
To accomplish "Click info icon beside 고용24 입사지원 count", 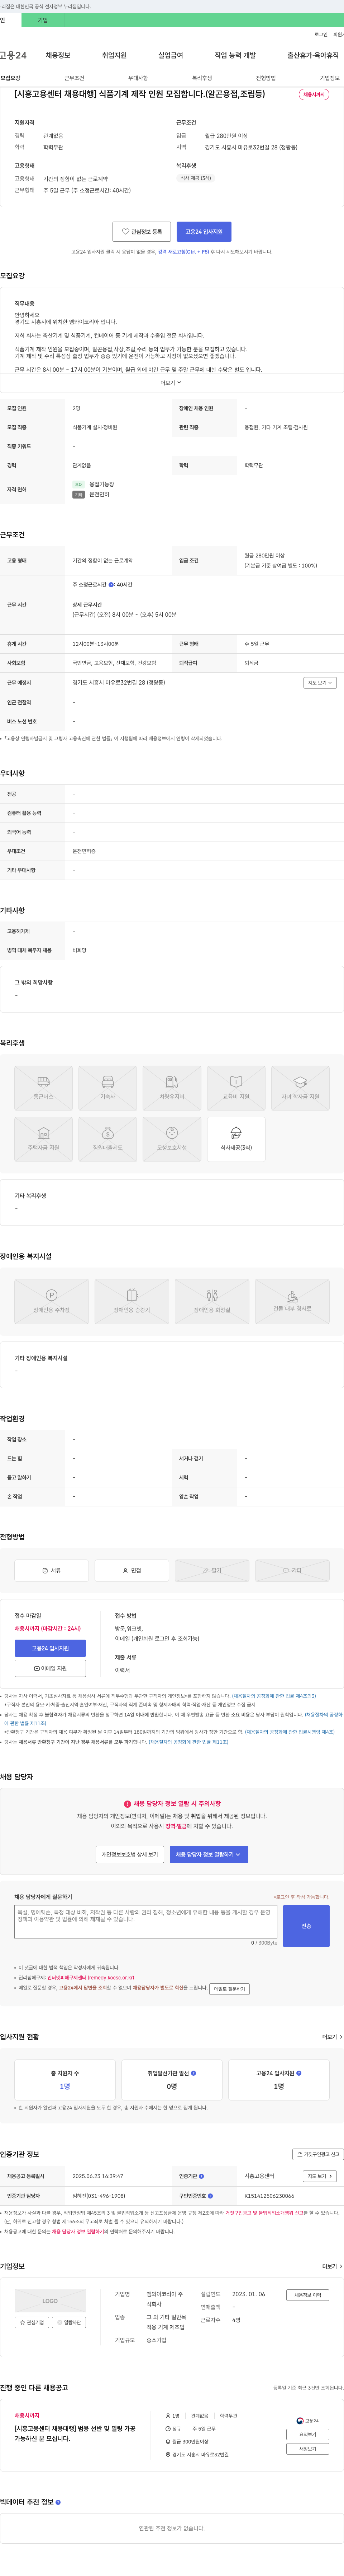I will 299,2073.
